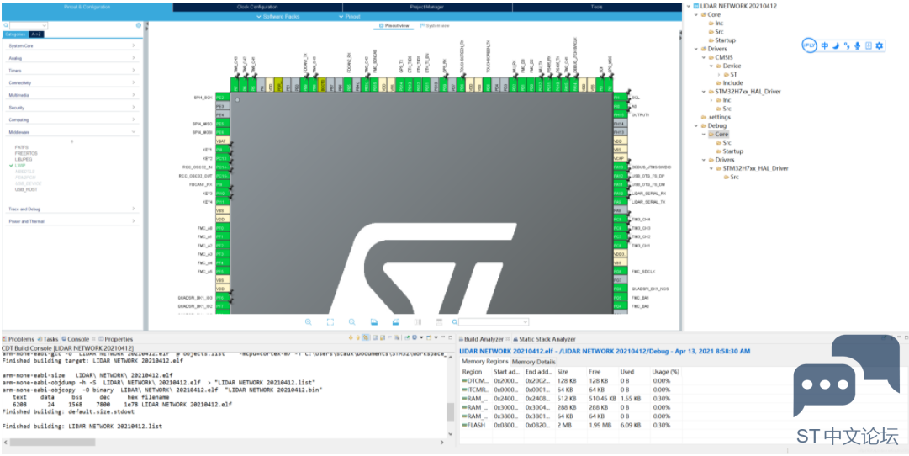Image resolution: width=909 pixels, height=456 pixels.
Task: Click the VBAT pin box
Action: coord(223,141)
